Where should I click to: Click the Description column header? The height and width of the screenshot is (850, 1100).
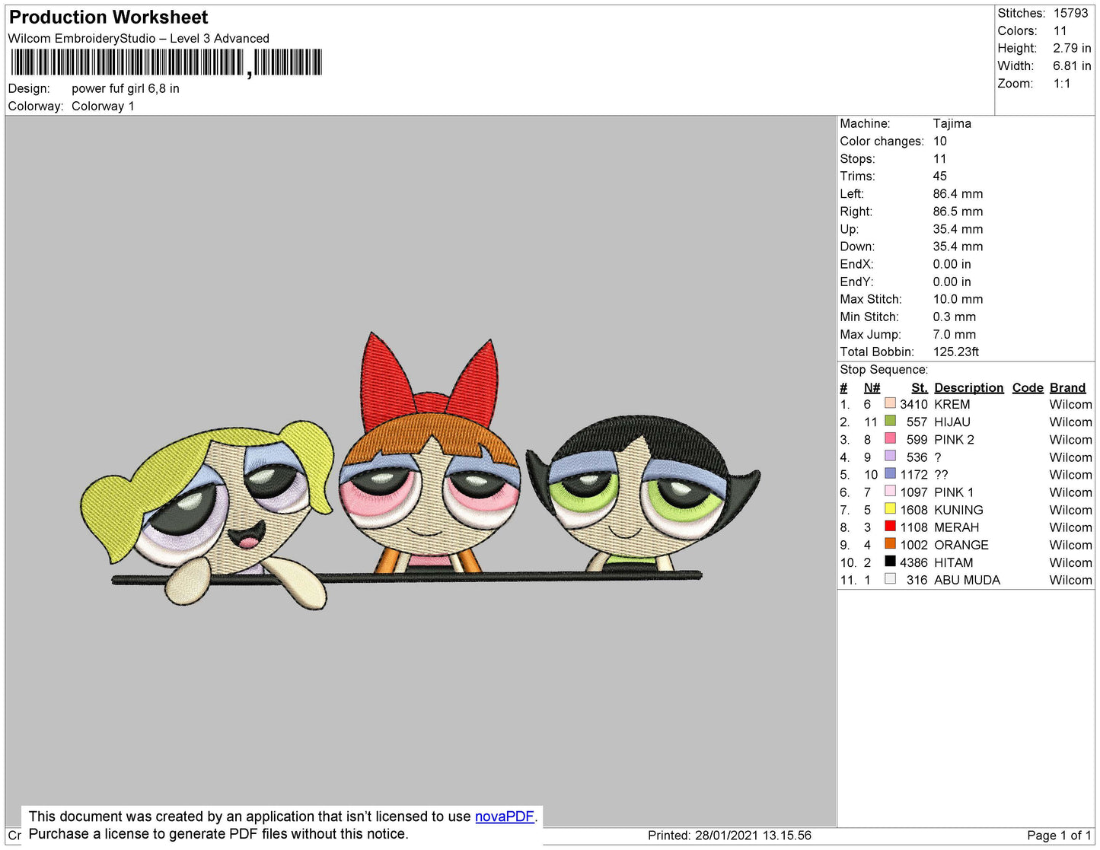point(969,387)
